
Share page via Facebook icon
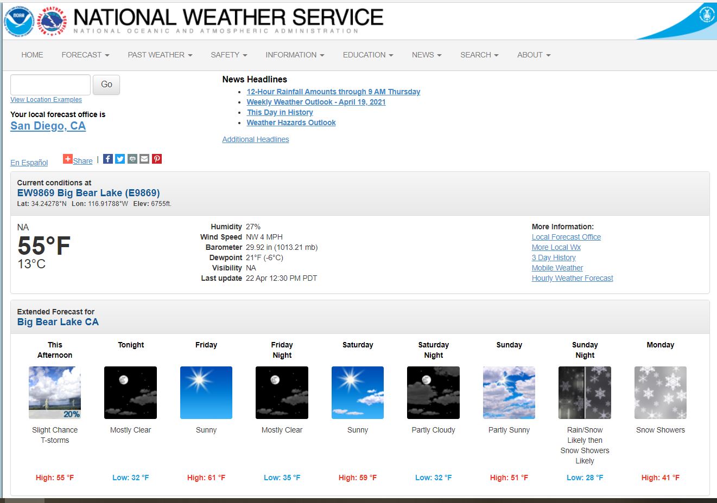(x=108, y=159)
